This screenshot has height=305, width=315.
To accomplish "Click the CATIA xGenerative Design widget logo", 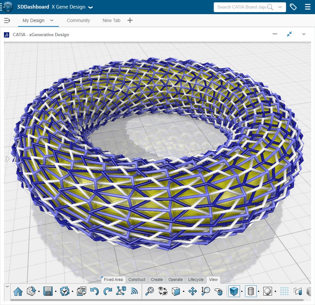I will pos(7,35).
